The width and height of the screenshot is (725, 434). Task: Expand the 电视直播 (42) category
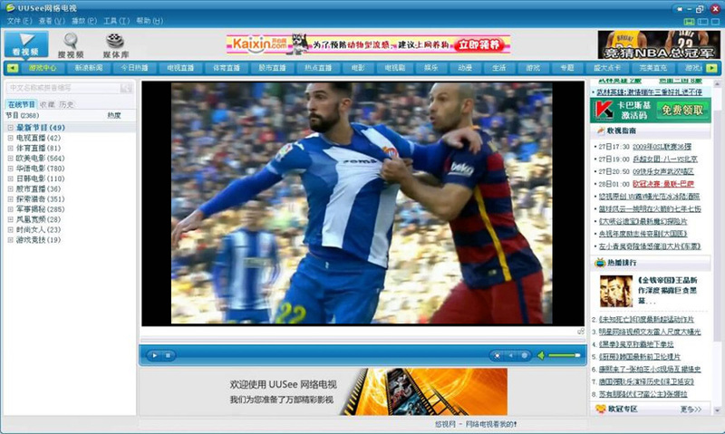coord(10,138)
